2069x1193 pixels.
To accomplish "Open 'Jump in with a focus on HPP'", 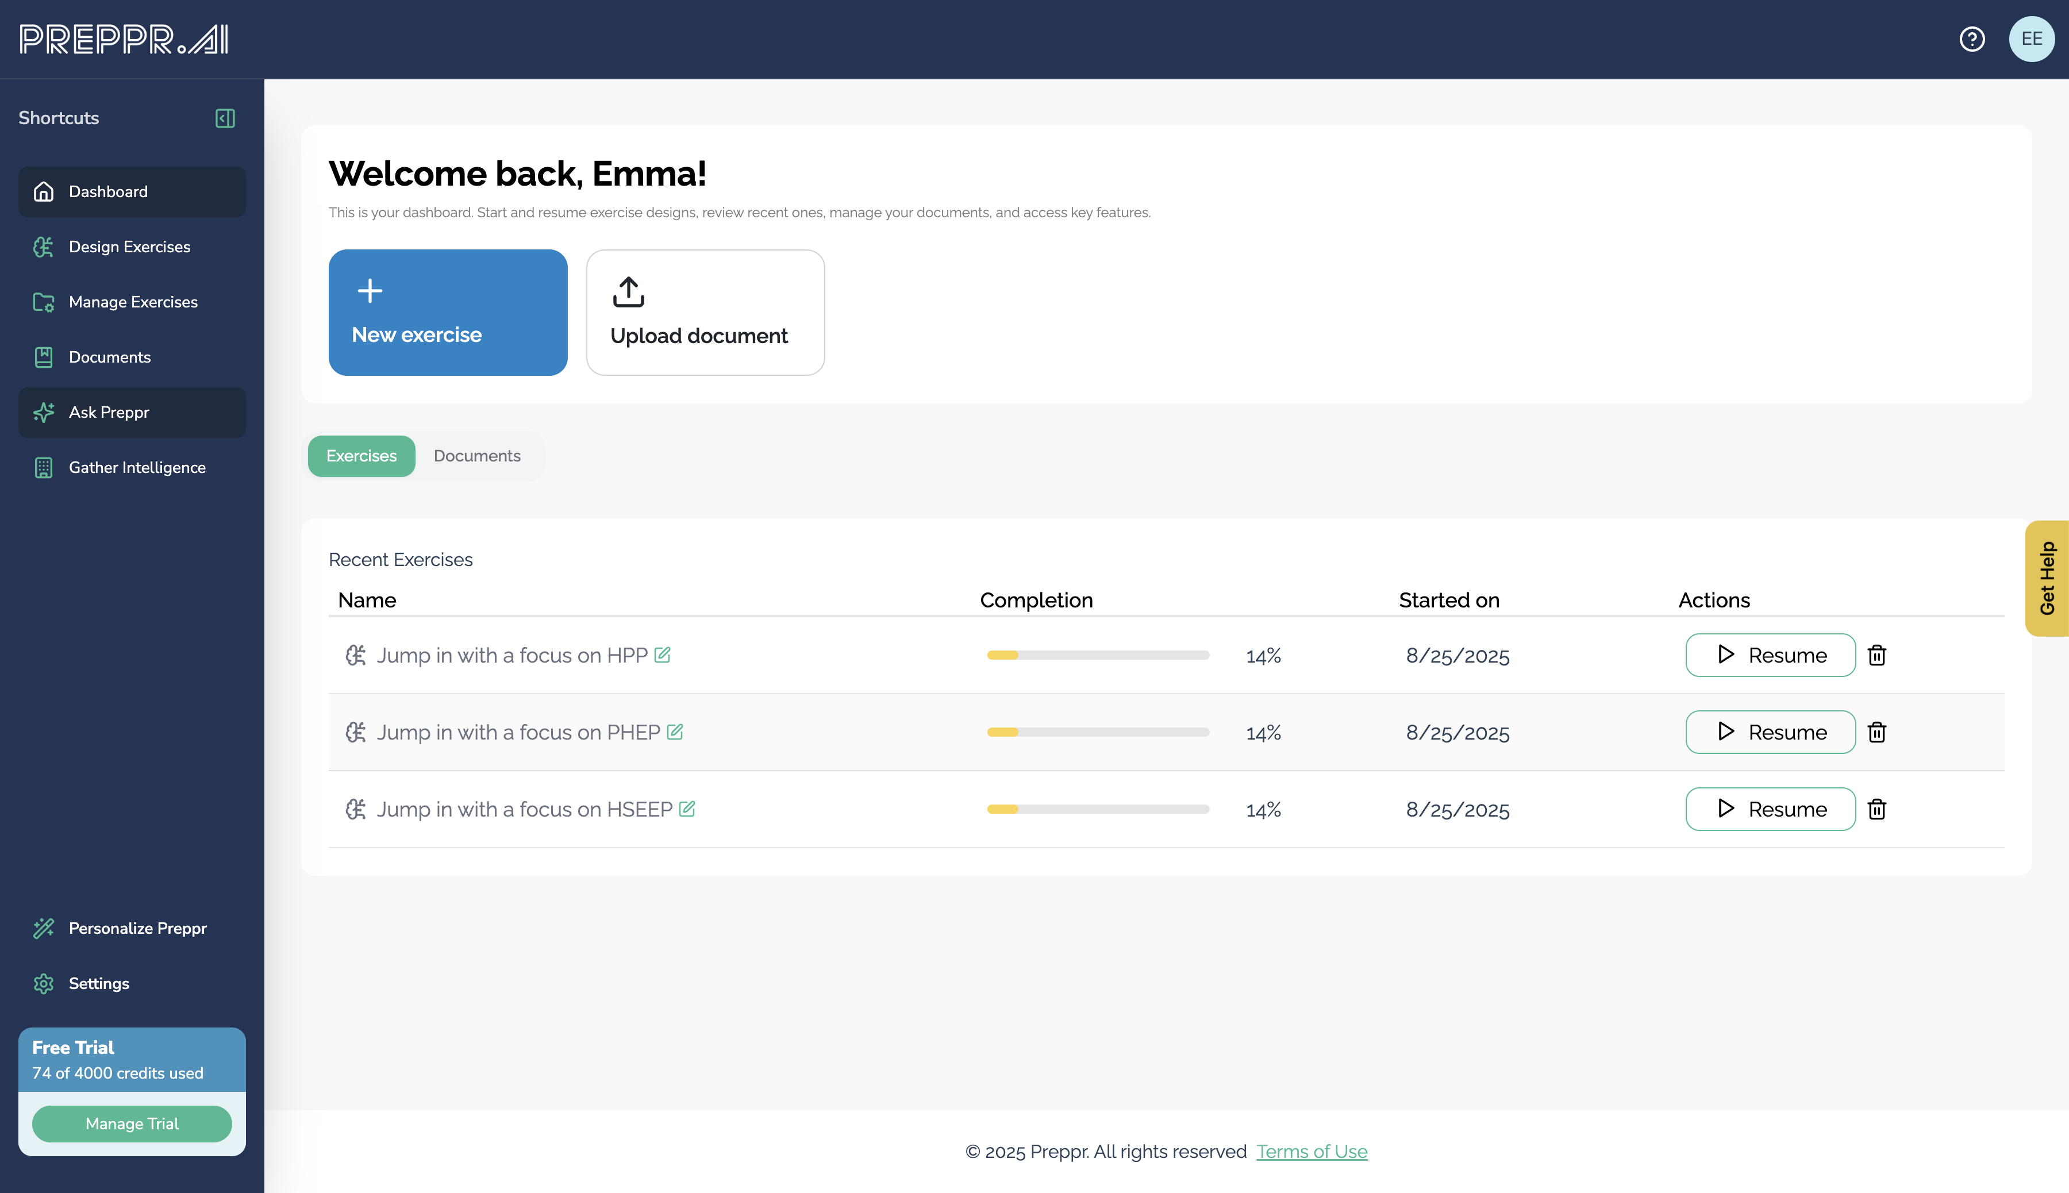I will click(x=512, y=655).
